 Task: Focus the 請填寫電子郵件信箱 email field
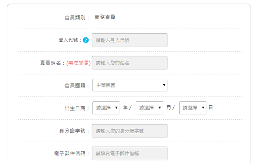point(129,153)
